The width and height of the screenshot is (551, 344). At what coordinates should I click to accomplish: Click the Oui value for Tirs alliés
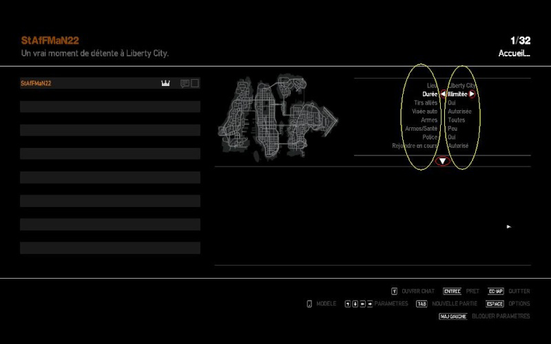[x=452, y=103]
